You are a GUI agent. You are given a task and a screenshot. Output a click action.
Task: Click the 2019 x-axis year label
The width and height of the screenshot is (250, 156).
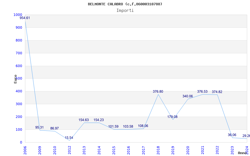click(x=173, y=150)
